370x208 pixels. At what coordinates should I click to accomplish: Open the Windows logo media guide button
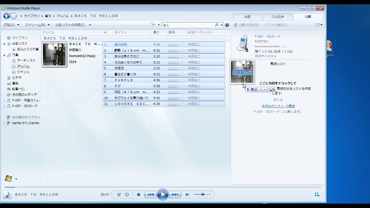coord(8,179)
